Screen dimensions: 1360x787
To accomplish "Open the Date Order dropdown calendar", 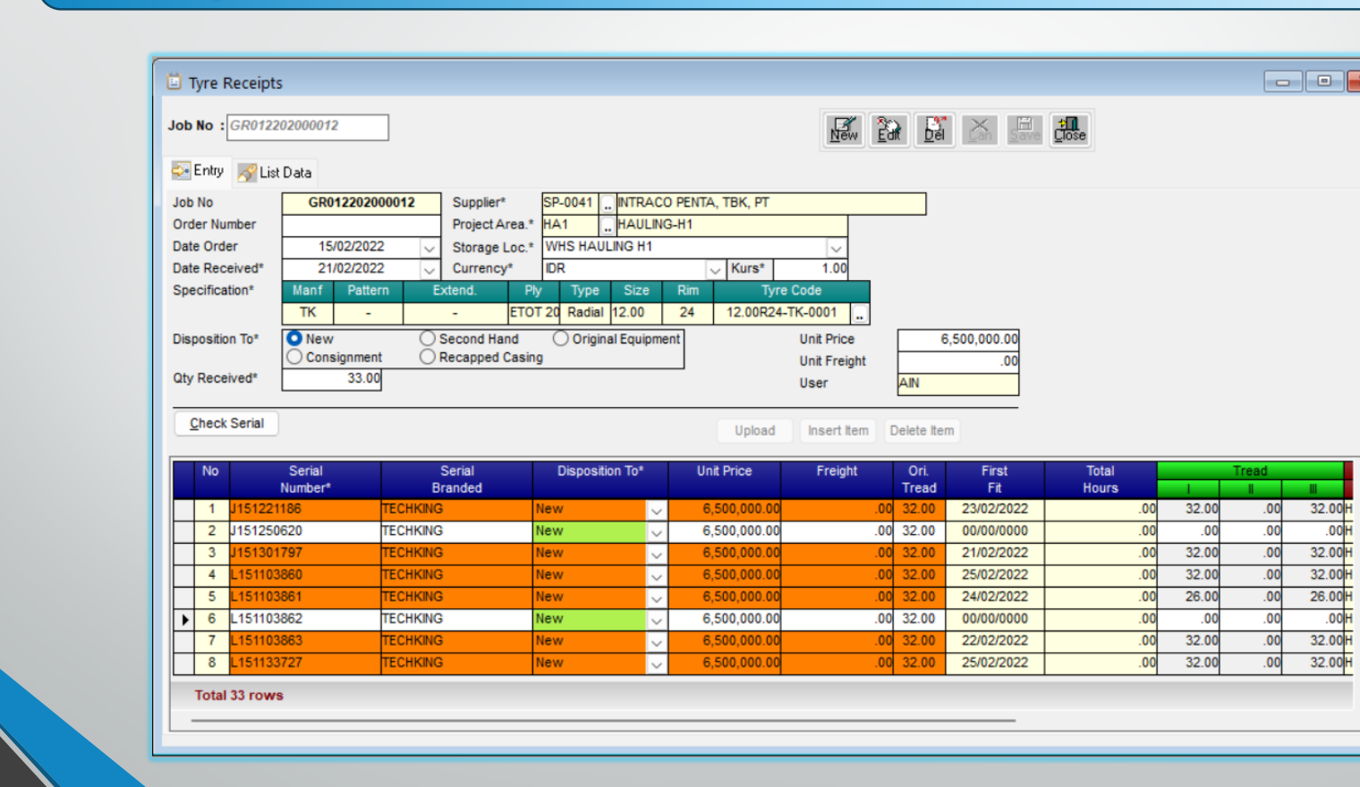I will point(429,248).
